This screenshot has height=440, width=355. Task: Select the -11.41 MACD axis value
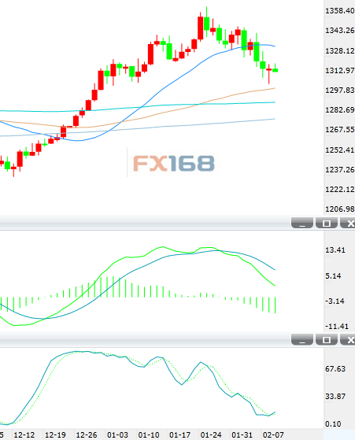click(337, 327)
